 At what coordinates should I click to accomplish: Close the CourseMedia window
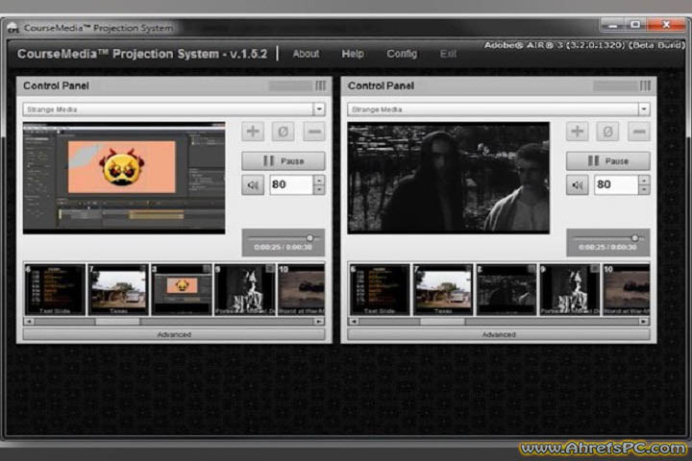point(665,25)
